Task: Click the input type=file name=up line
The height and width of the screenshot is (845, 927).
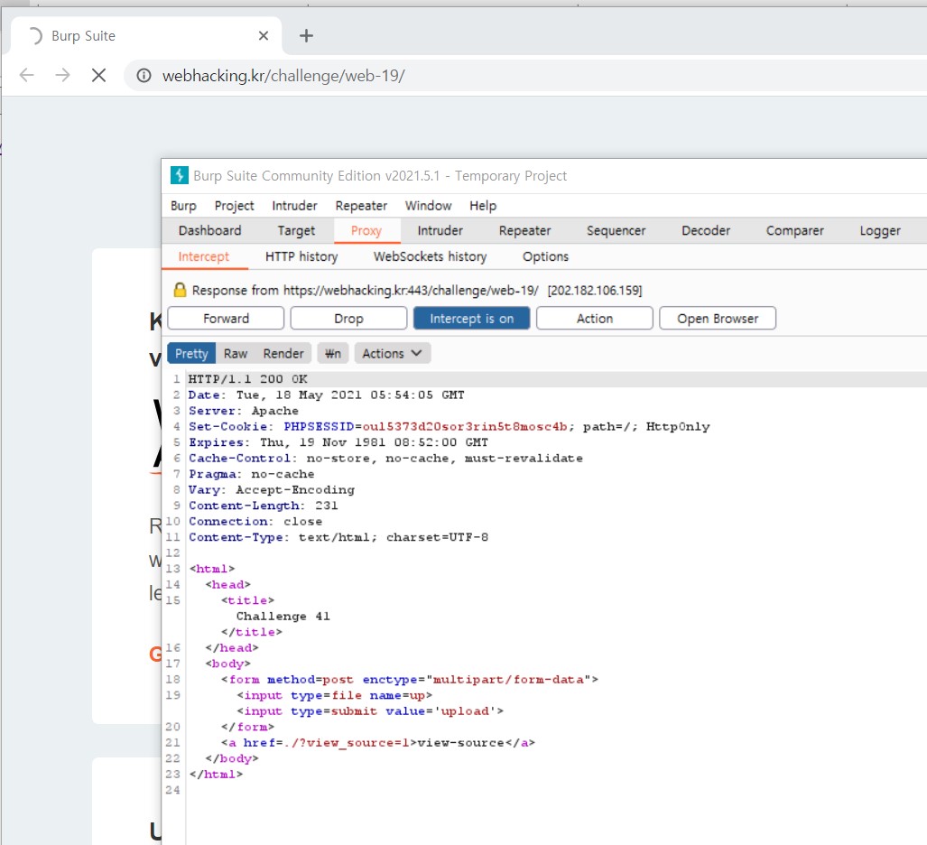Action: [335, 695]
